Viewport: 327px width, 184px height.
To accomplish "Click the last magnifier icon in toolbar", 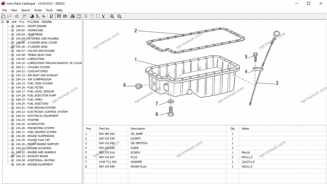I will pyautogui.click(x=119, y=16).
